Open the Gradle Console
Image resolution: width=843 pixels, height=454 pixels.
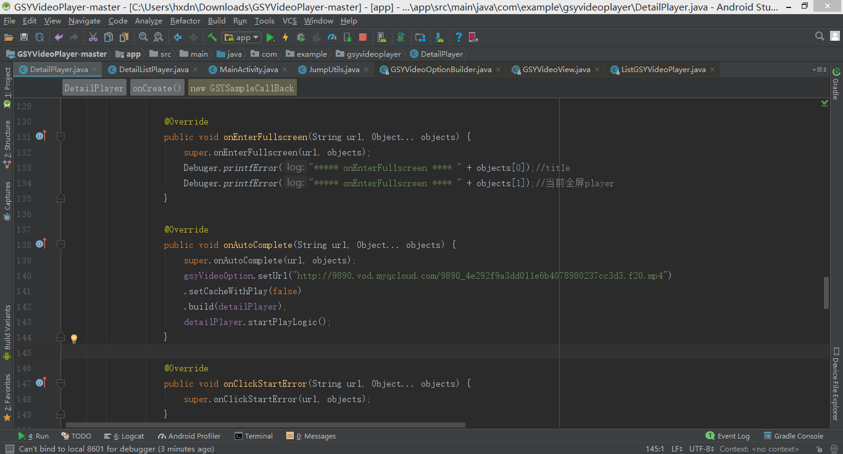798,435
